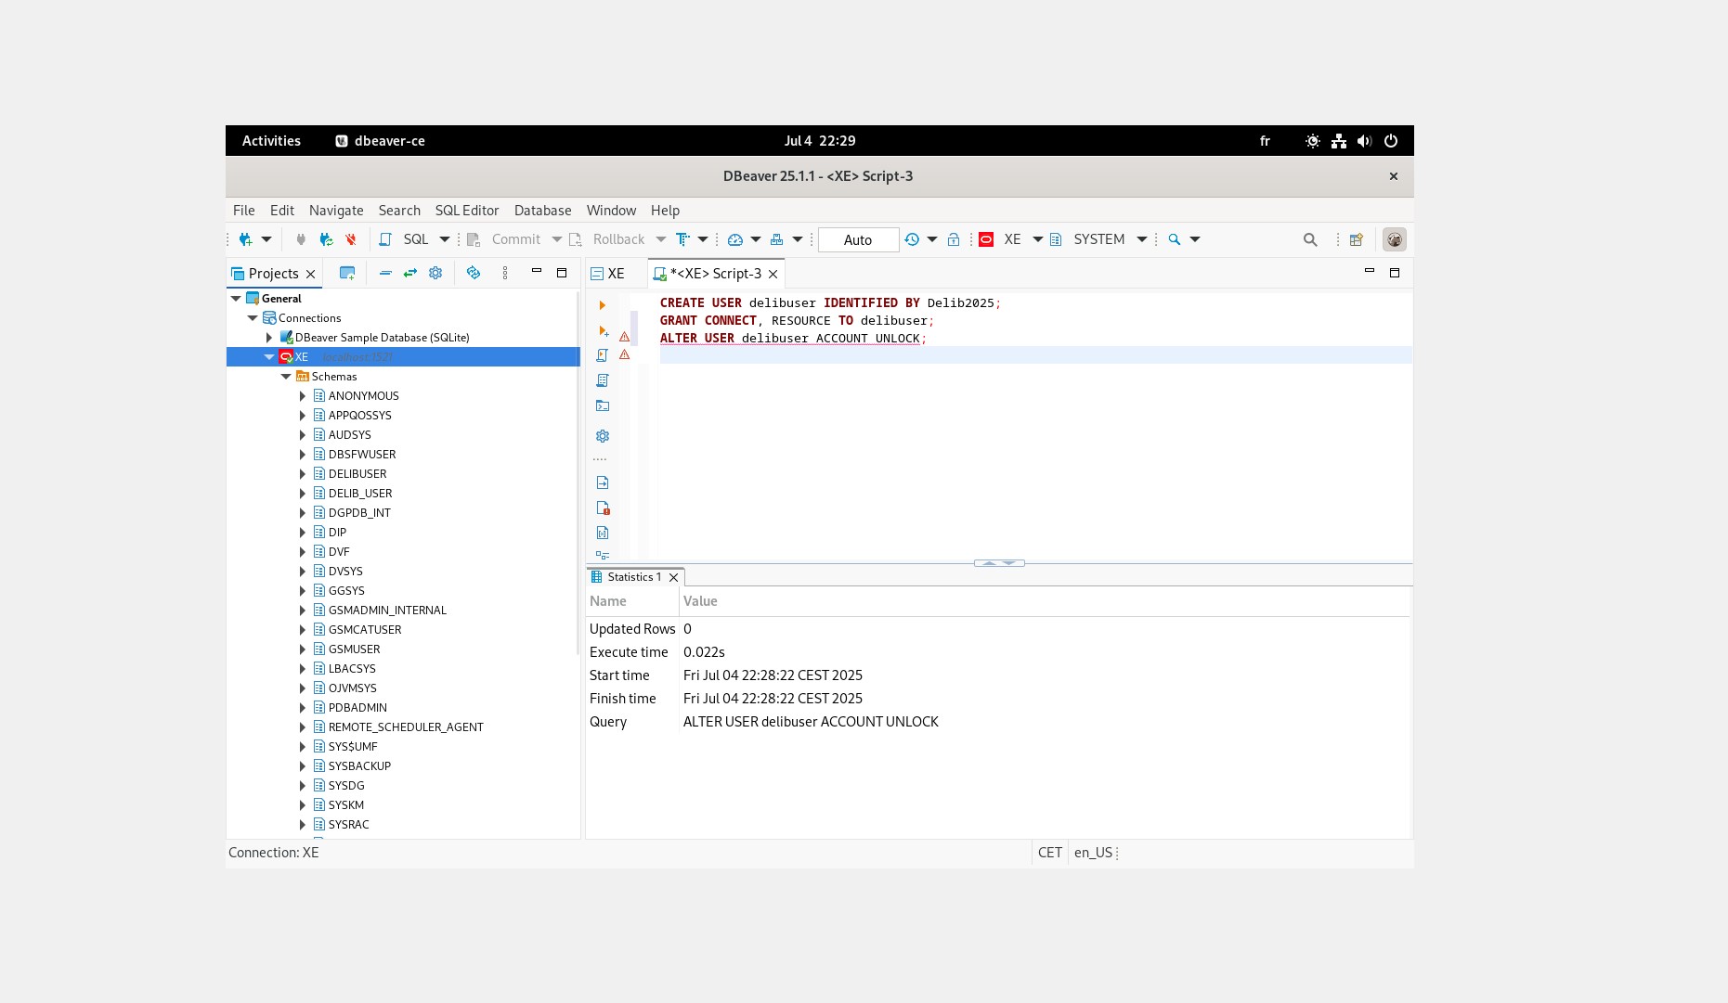The height and width of the screenshot is (1003, 1728).
Task: Click the New Connection plug icon
Action: [x=245, y=239]
